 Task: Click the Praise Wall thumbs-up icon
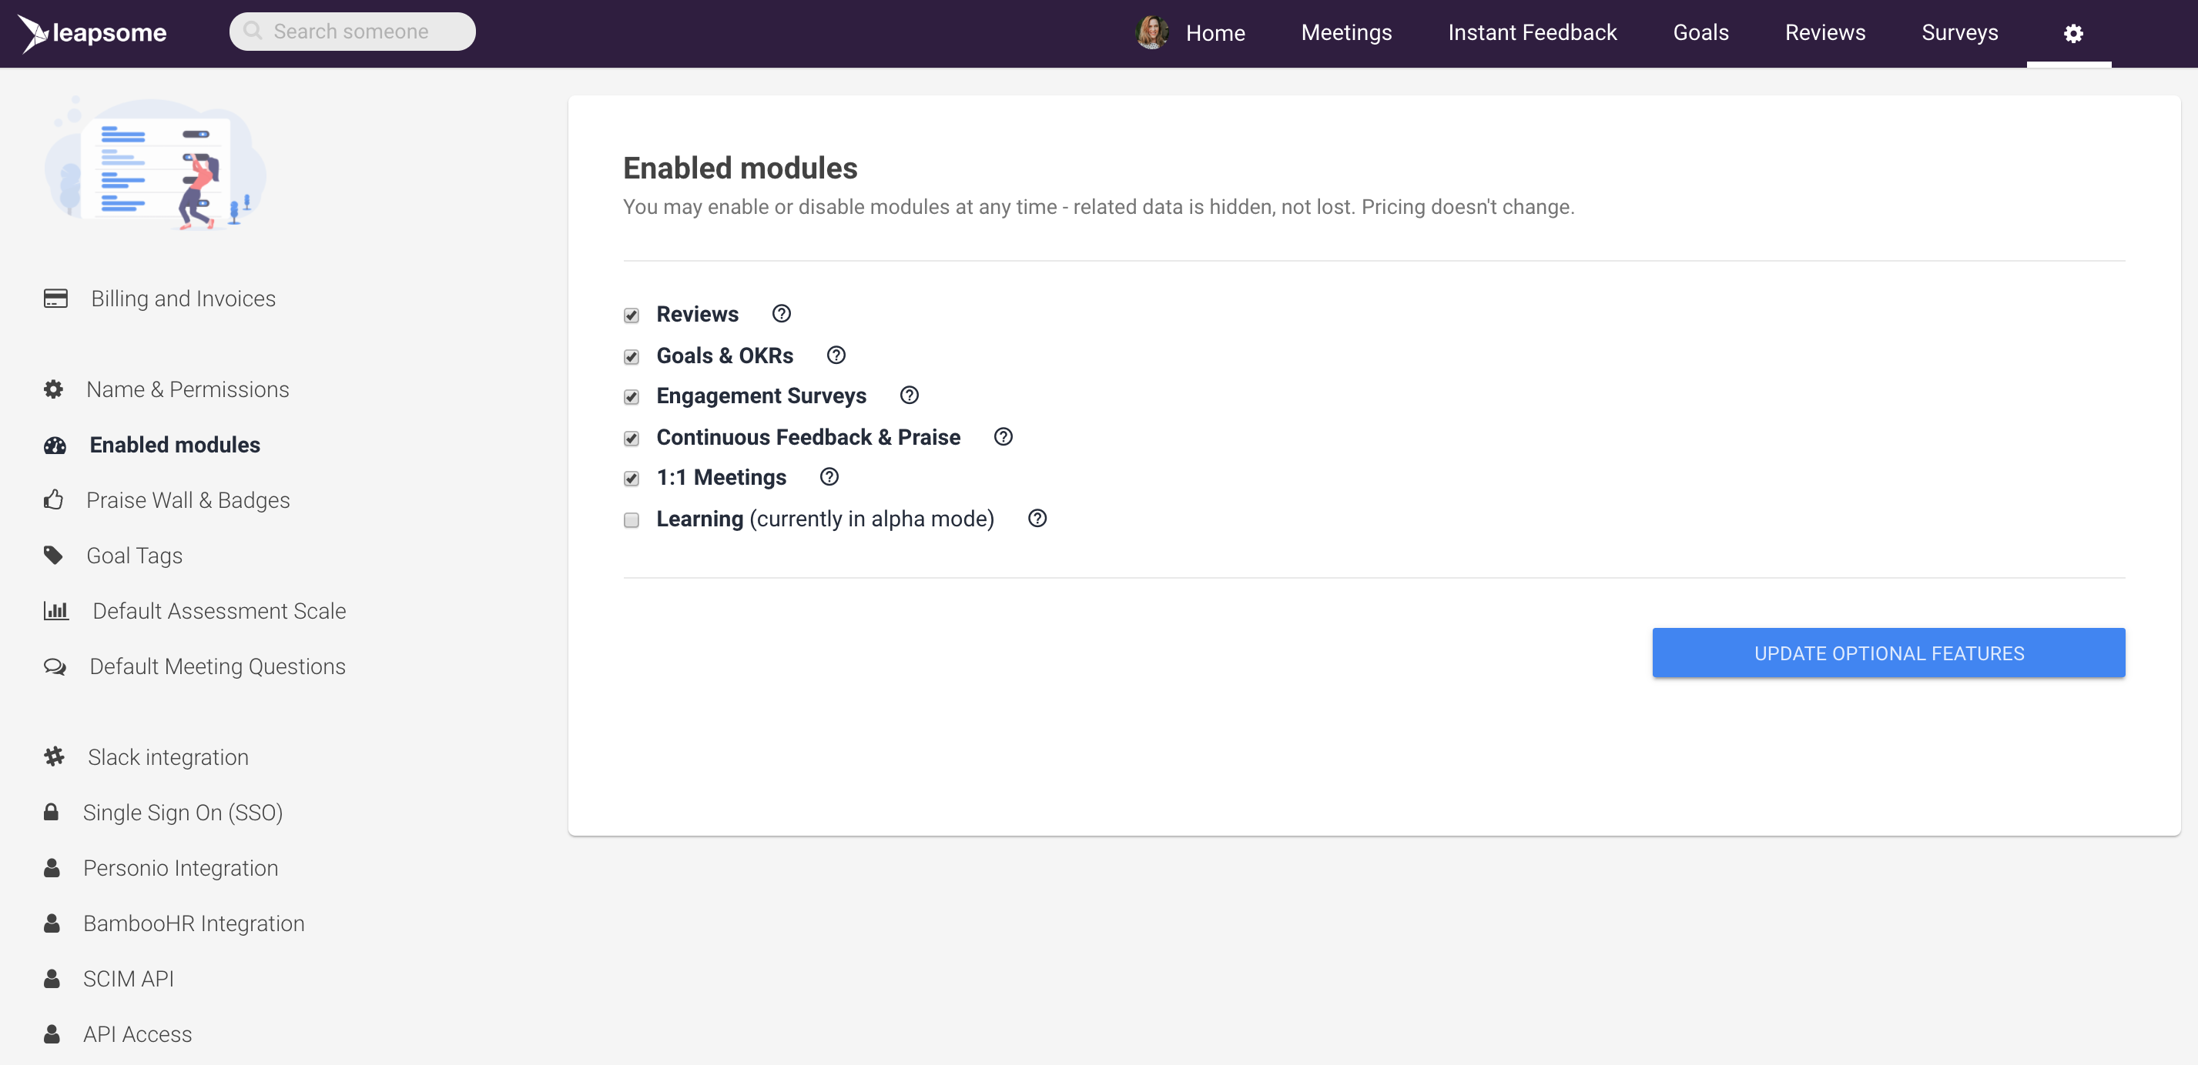(53, 499)
